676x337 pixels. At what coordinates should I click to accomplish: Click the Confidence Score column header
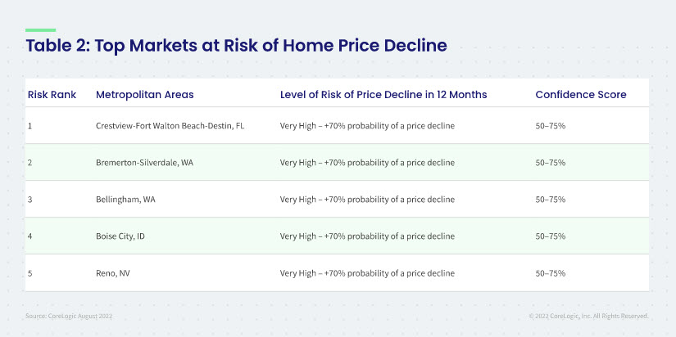point(581,95)
